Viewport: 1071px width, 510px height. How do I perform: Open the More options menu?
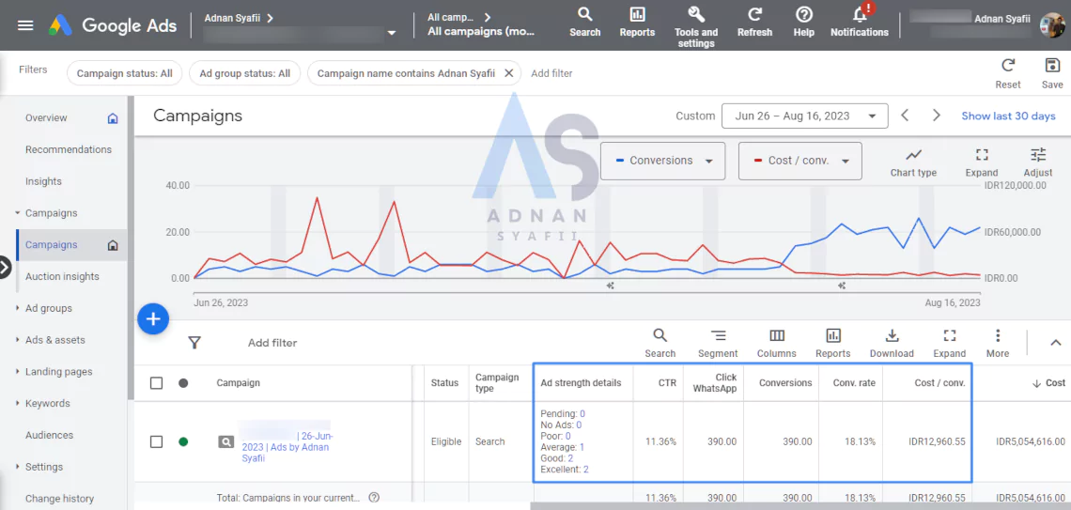coord(997,344)
